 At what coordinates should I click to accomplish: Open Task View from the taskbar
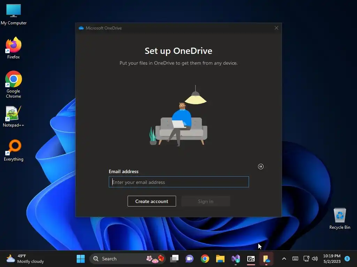[x=175, y=259]
